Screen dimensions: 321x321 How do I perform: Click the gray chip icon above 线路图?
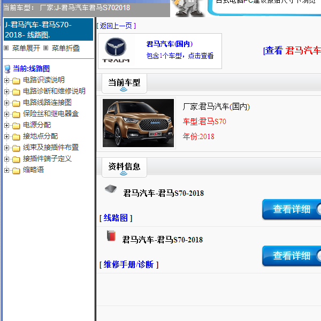(111, 189)
